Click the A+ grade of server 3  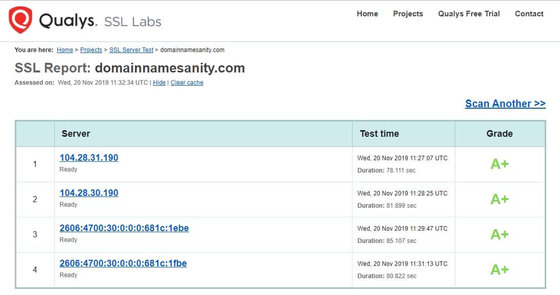(x=499, y=234)
